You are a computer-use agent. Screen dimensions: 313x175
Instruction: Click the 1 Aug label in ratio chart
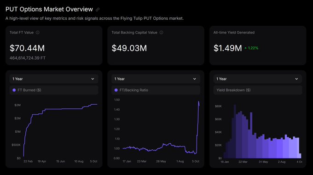pos(180,161)
